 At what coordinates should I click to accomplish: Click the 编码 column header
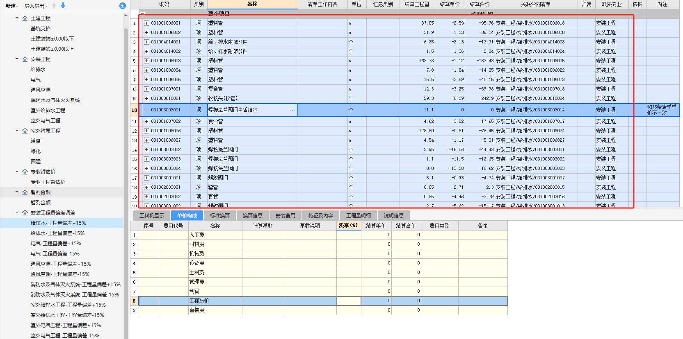[x=164, y=4]
